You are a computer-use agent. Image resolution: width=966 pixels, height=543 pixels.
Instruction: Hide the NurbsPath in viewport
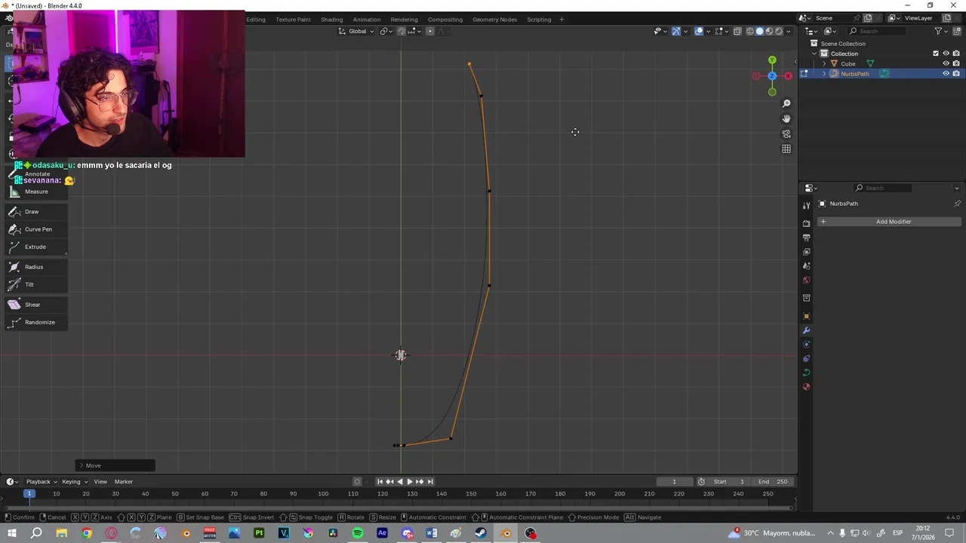[946, 73]
